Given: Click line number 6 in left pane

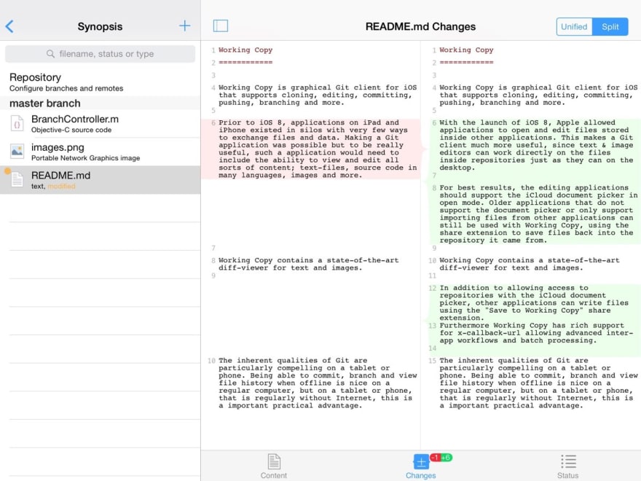Looking at the screenshot, I should coord(213,122).
